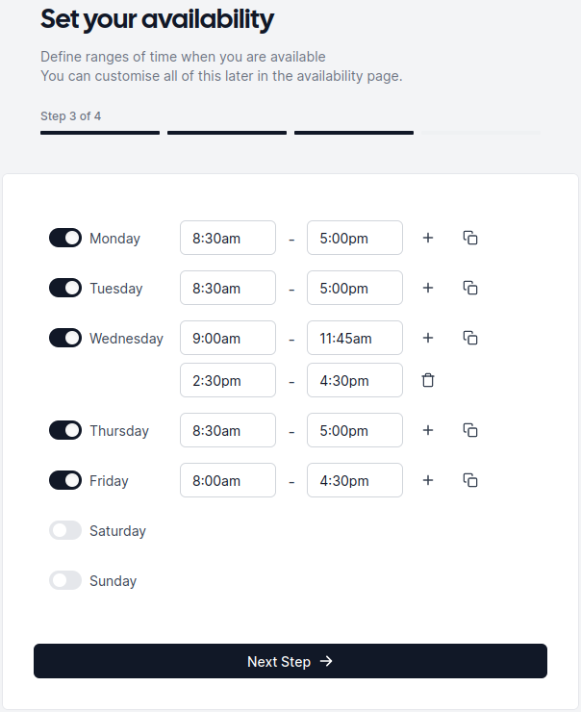Copy Wednesday times to other days
This screenshot has height=712, width=581.
pos(470,338)
